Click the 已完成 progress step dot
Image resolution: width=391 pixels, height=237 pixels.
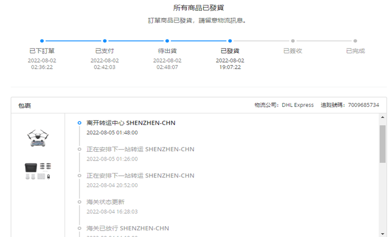tap(355, 41)
